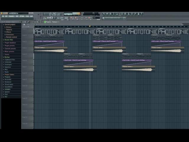This screenshot has height=142, width=189.
Task: Click the green Playlist window icon
Action: pyautogui.click(x=45, y=22)
